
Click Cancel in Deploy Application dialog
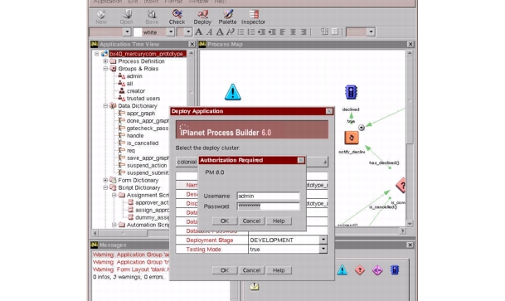[251, 270]
